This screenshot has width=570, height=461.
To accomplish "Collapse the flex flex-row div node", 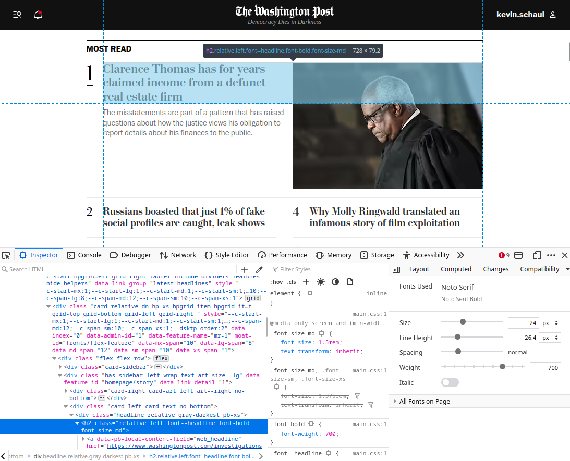I will click(54, 358).
